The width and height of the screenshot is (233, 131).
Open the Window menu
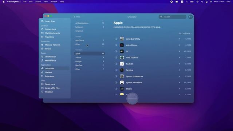point(54,1)
